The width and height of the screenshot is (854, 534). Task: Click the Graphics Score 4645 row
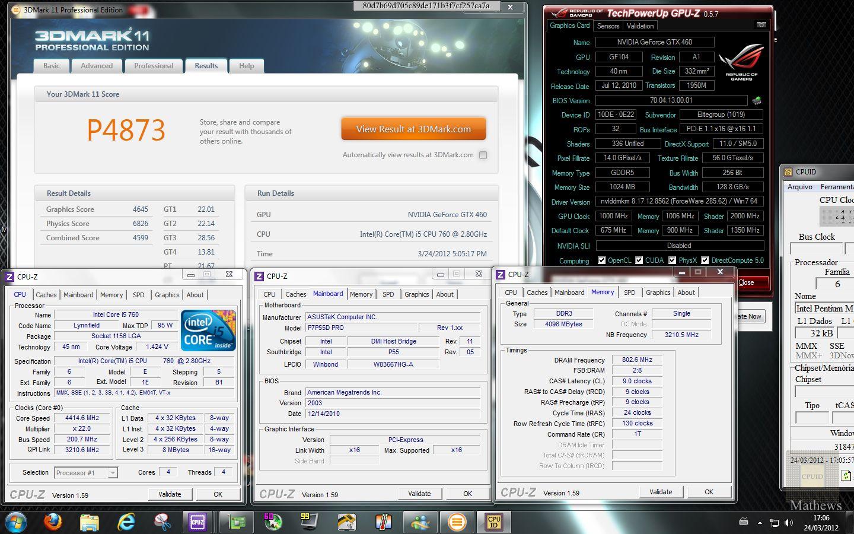point(97,209)
